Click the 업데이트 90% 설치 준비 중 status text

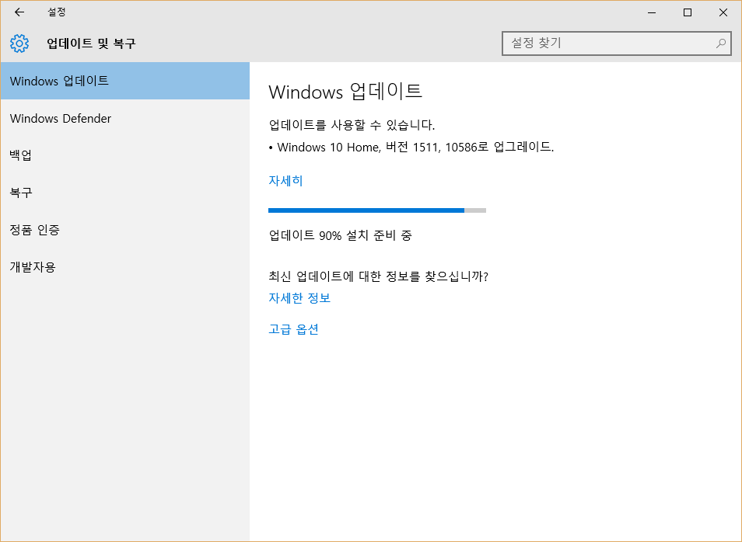coord(340,235)
